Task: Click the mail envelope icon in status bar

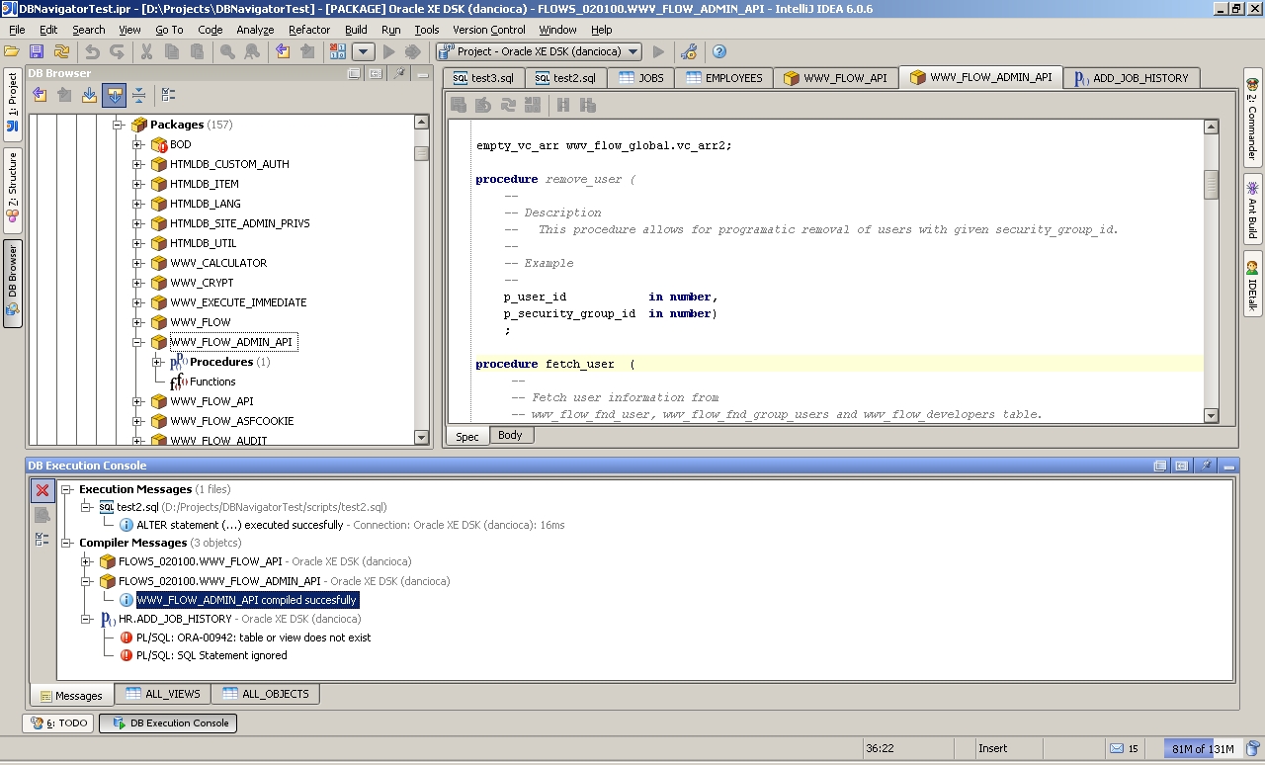Action: [x=1117, y=748]
